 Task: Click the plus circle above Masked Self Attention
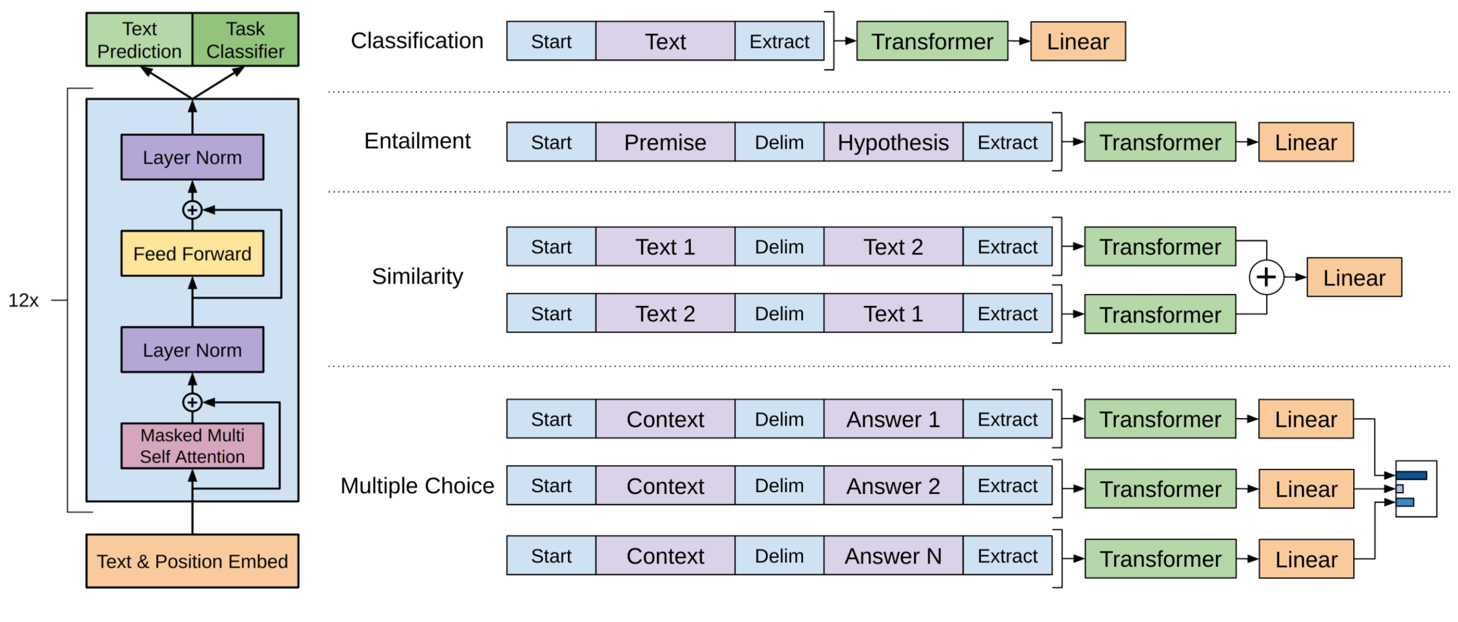click(192, 403)
